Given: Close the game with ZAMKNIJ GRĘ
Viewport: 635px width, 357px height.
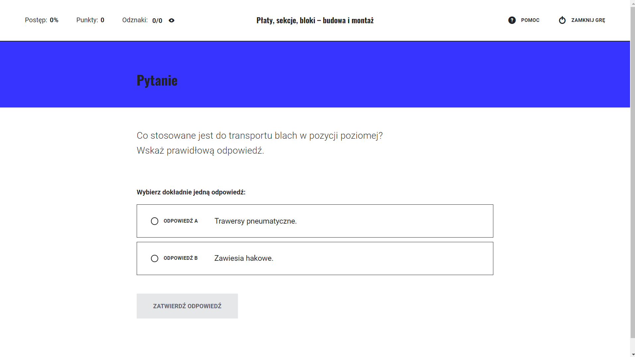Looking at the screenshot, I should point(588,20).
